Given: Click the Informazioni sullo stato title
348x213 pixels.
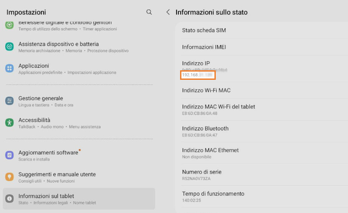Looking at the screenshot, I should pyautogui.click(x=211, y=12).
